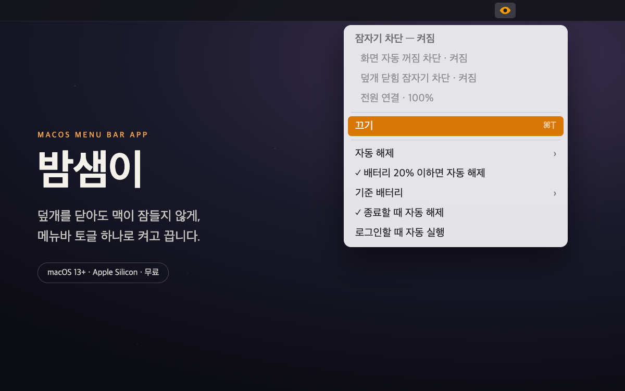Toggle 종료할 때 자동 해제 option
Screen dimensions: 625x391
pyautogui.click(x=456, y=213)
